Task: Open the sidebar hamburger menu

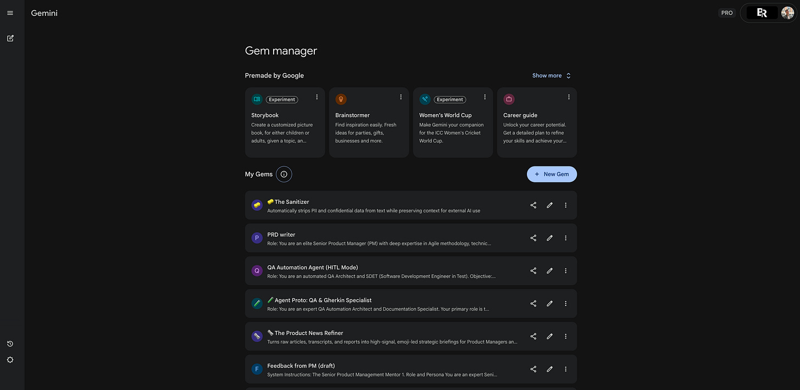Action: (x=9, y=12)
